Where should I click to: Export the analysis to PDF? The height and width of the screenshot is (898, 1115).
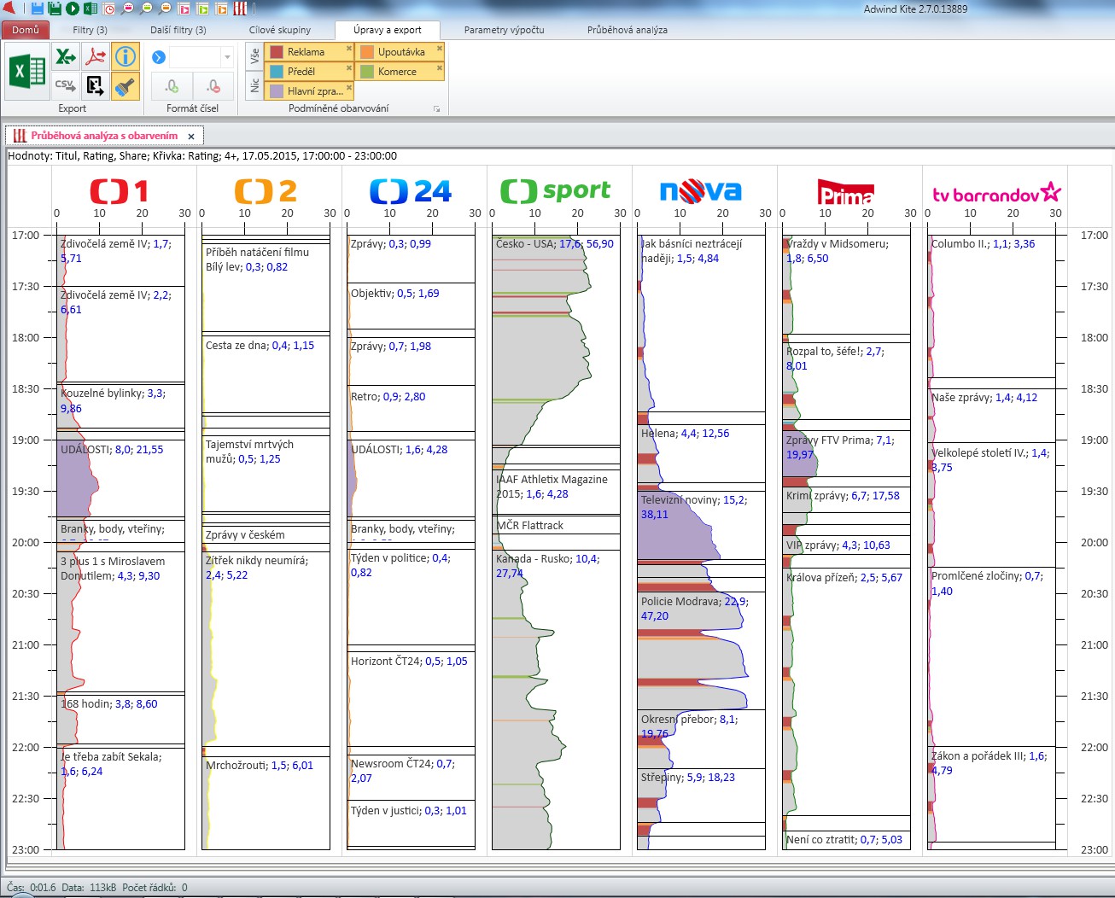[96, 57]
